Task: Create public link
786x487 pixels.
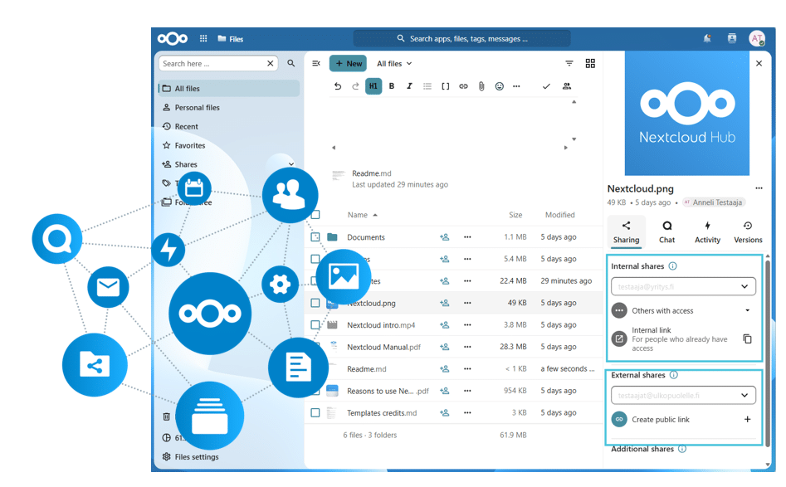Action: click(660, 419)
